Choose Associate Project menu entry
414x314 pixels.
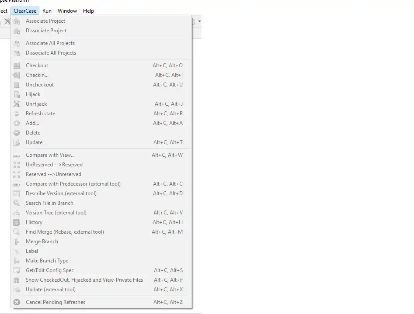click(x=101, y=21)
